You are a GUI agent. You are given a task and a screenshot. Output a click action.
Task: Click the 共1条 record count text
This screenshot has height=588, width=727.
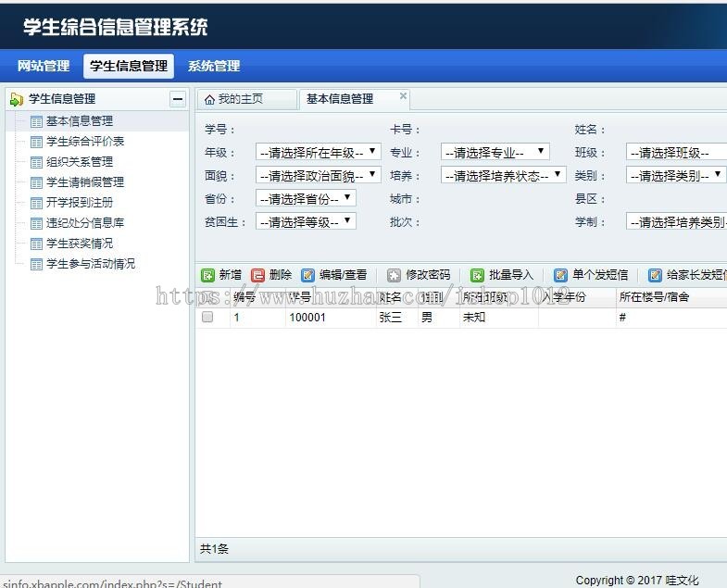coord(214,549)
